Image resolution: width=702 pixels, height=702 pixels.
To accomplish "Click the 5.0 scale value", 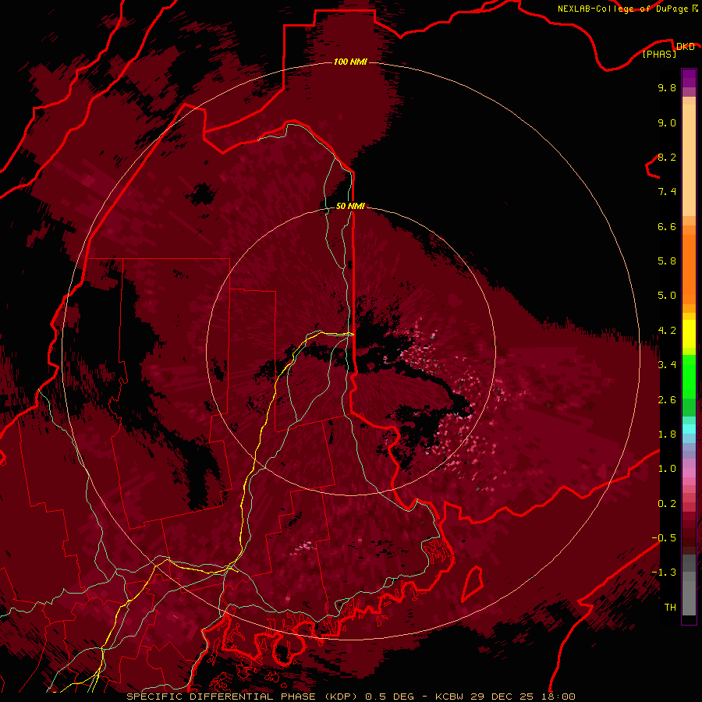I will click(667, 296).
